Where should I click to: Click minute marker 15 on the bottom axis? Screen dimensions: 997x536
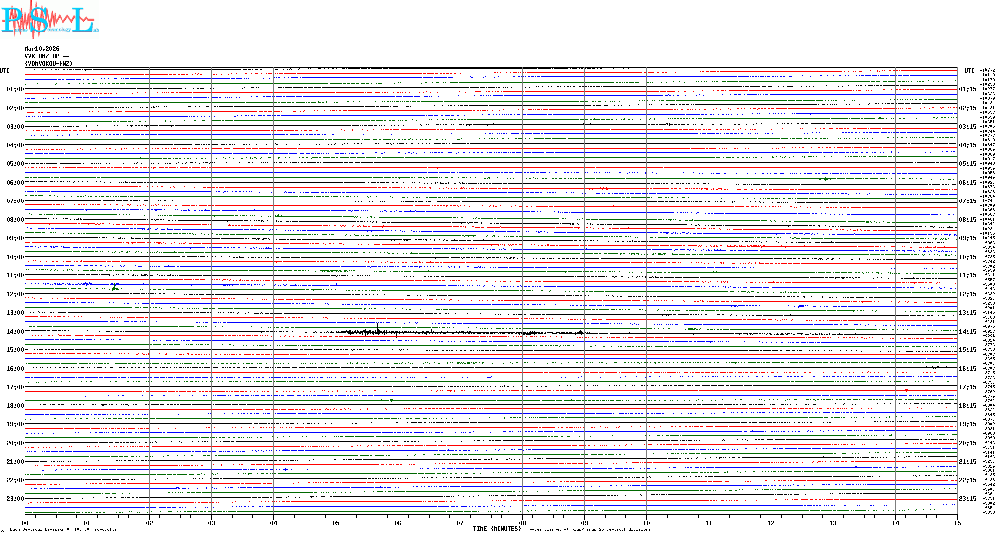[957, 523]
